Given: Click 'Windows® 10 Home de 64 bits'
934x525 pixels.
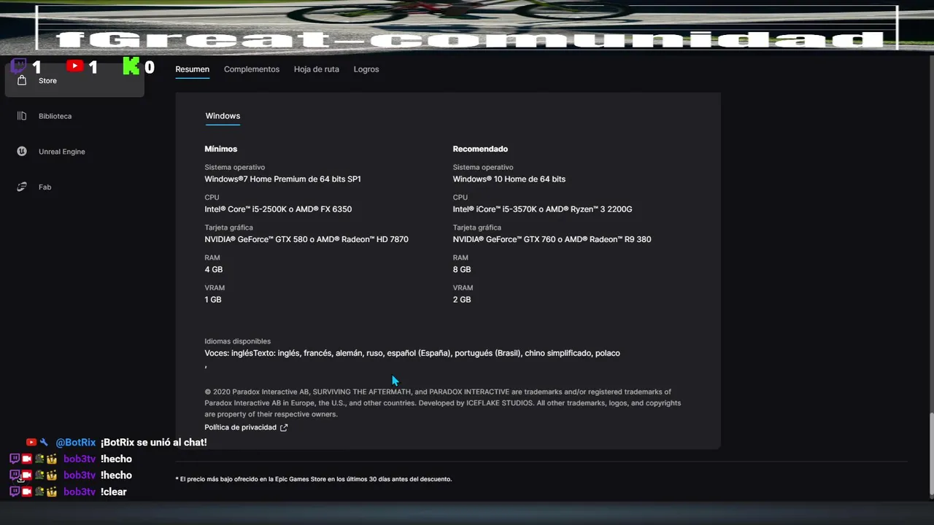Looking at the screenshot, I should point(509,179).
